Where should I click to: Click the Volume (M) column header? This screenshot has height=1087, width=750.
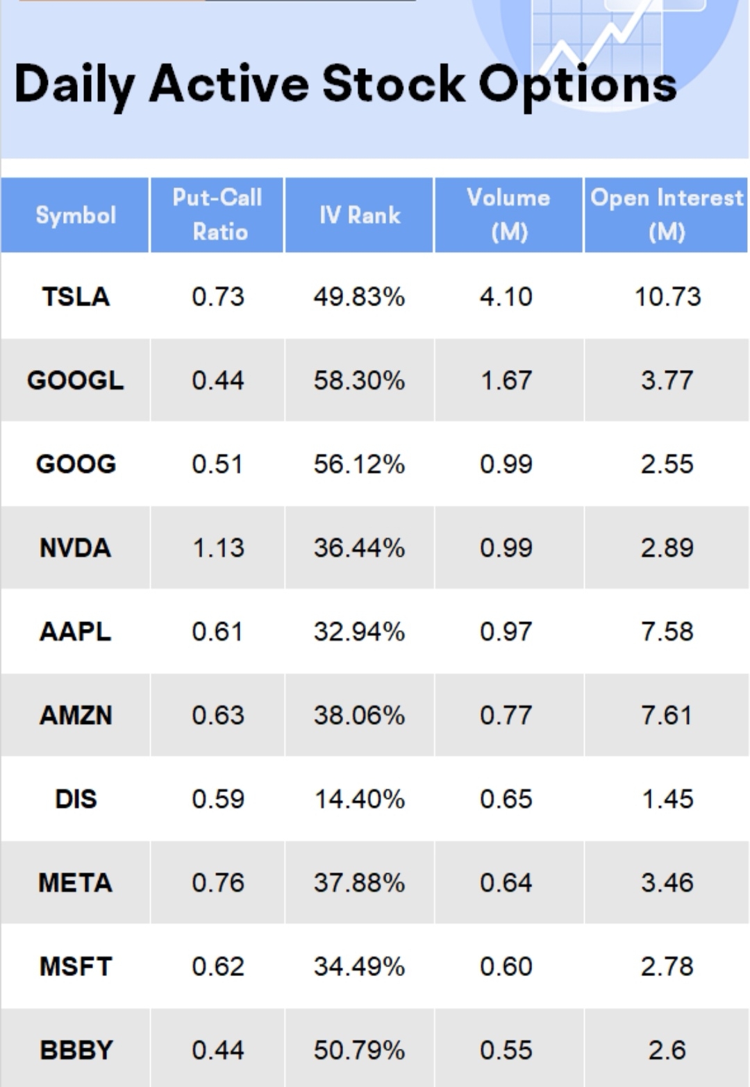pyautogui.click(x=508, y=215)
